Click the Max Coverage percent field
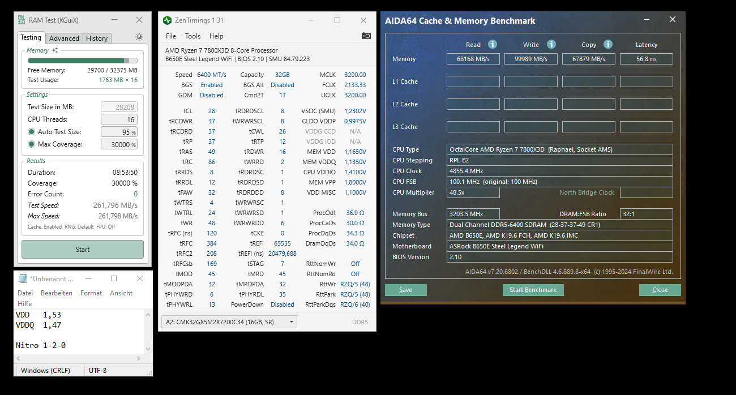 (x=119, y=144)
